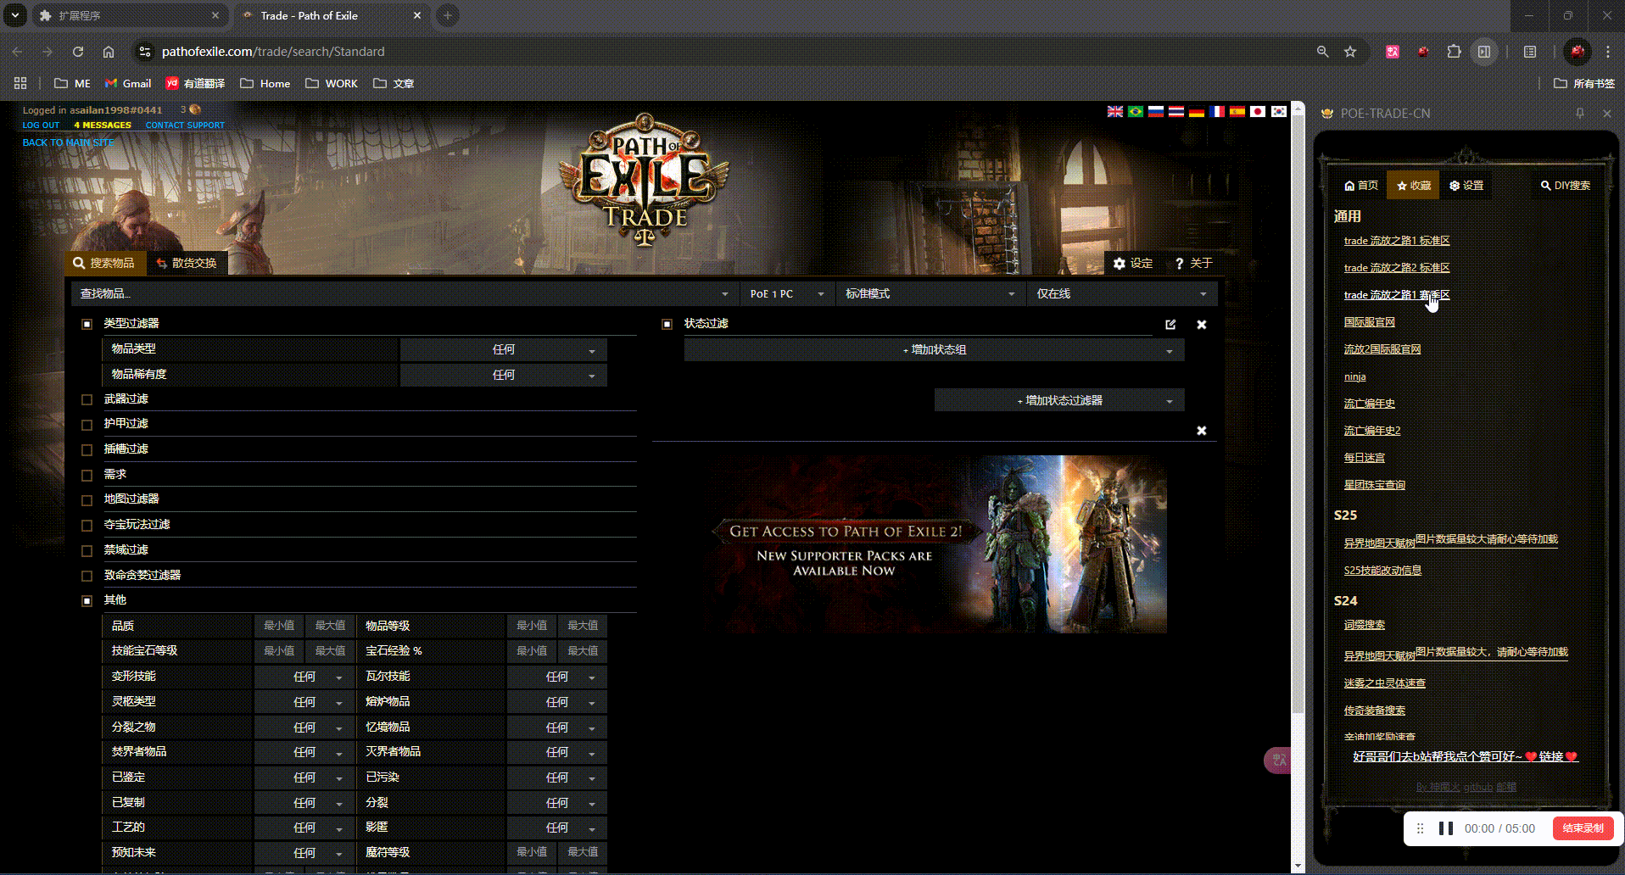The width and height of the screenshot is (1625, 875).
Task: Pin the POE-TRADE-CN side panel
Action: [1579, 113]
